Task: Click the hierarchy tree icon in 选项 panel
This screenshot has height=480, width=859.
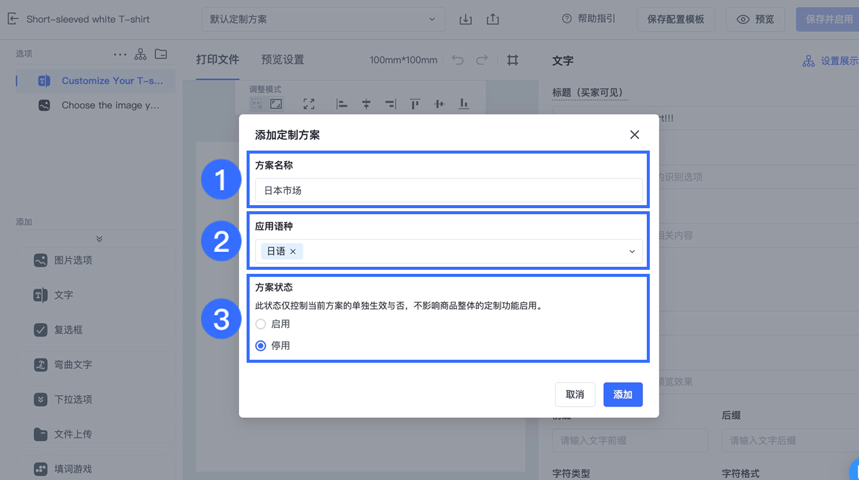Action: point(140,54)
